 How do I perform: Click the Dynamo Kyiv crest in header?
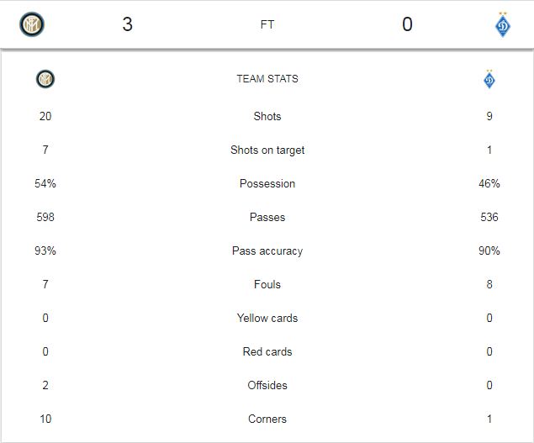click(x=503, y=24)
